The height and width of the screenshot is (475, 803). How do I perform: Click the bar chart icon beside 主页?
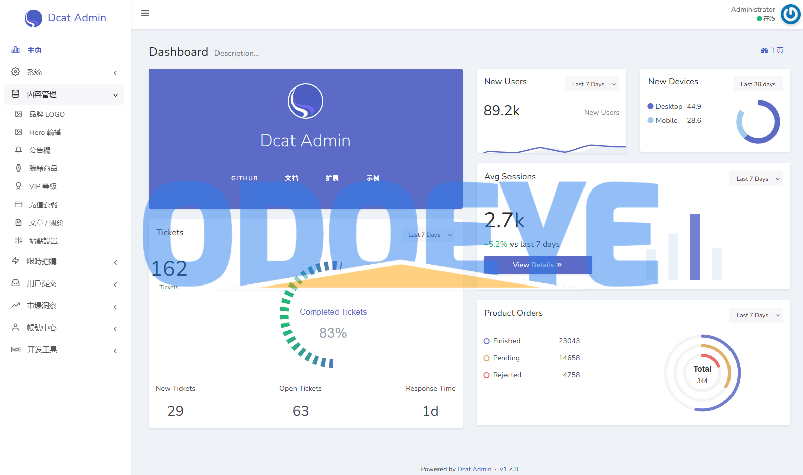pos(16,50)
